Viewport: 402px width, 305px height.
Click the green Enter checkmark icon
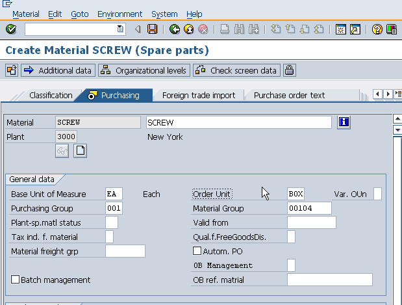[x=11, y=29]
